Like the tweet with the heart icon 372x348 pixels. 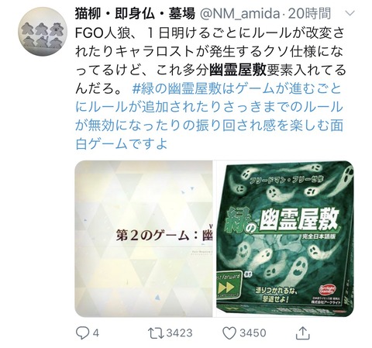229,333
